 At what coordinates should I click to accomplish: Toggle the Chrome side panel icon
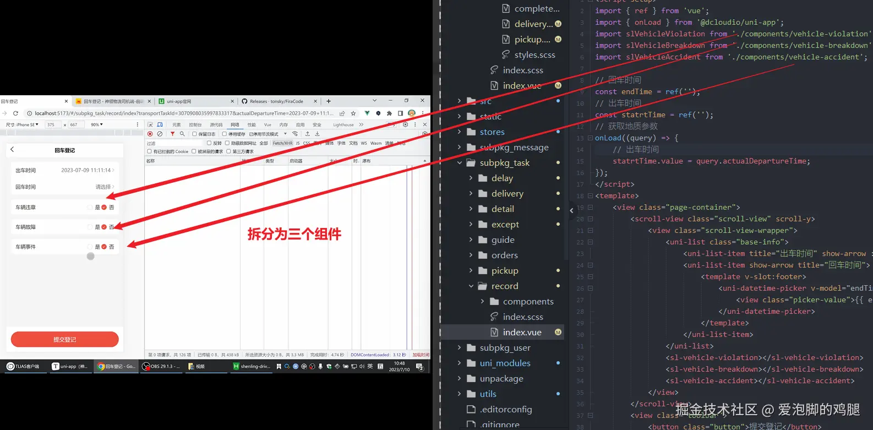(x=400, y=113)
